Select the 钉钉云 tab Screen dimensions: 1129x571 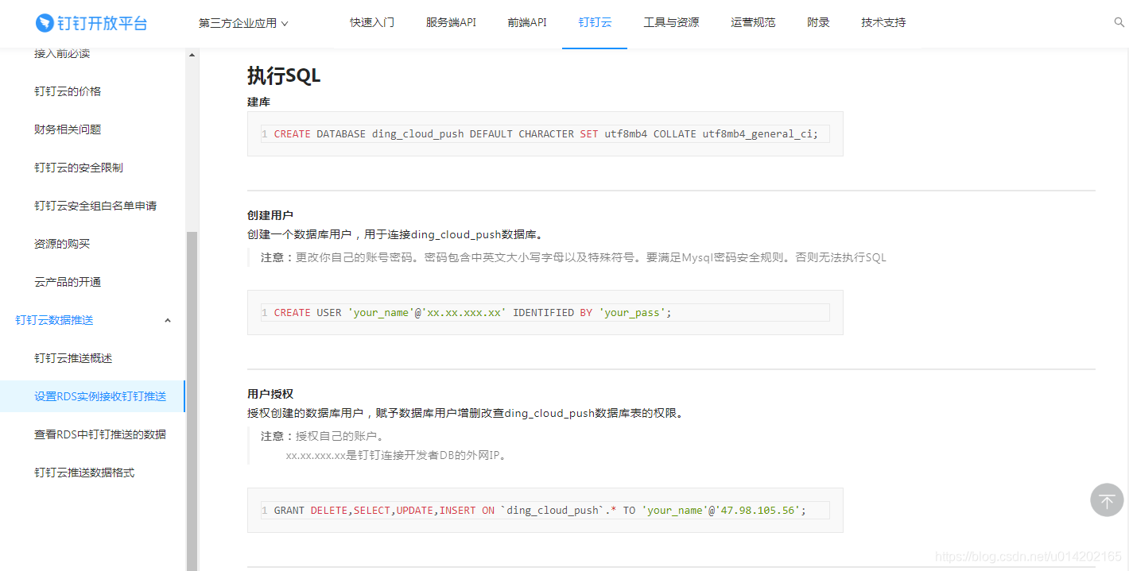coord(595,22)
